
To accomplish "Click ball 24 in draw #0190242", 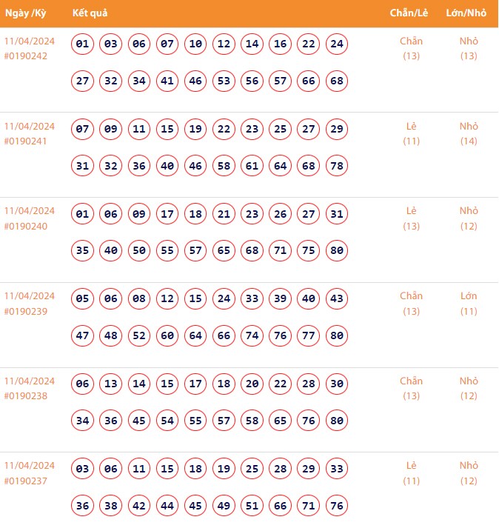I will pos(337,44).
